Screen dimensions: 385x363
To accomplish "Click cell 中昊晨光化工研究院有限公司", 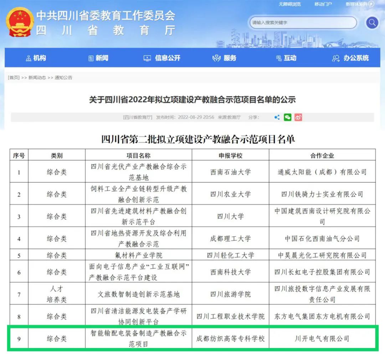I will pyautogui.click(x=322, y=255).
